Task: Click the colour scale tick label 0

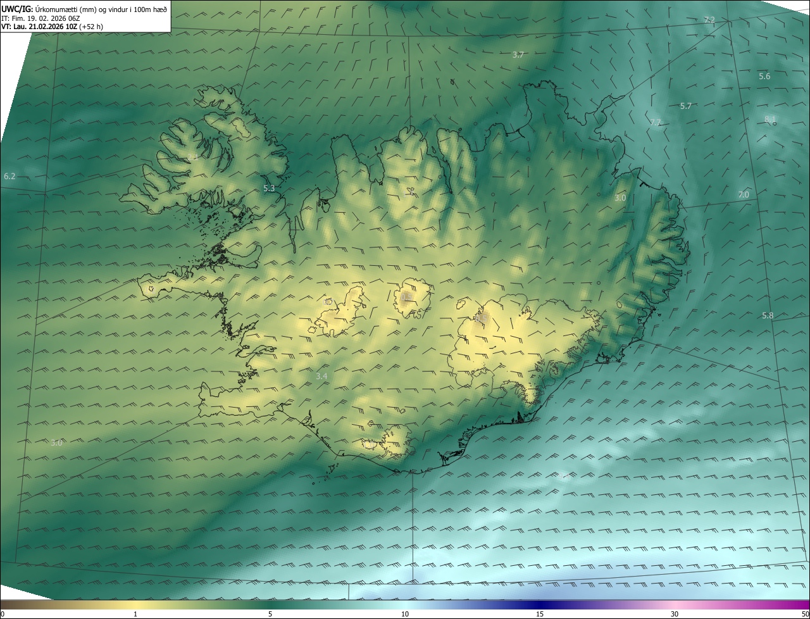Action: tap(3, 614)
